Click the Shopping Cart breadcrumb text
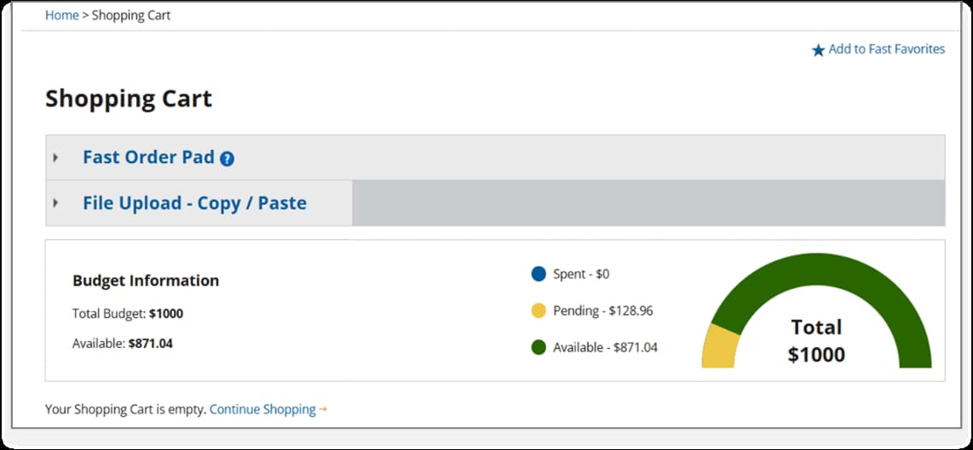The height and width of the screenshot is (450, 973). click(131, 15)
